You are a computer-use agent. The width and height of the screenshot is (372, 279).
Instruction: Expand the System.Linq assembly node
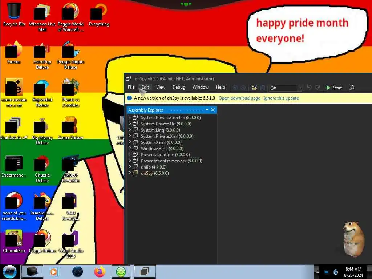[130, 130]
